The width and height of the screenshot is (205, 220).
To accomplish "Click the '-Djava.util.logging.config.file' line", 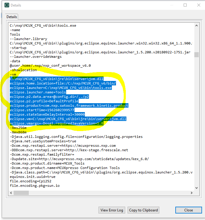I will tap(76, 137).
